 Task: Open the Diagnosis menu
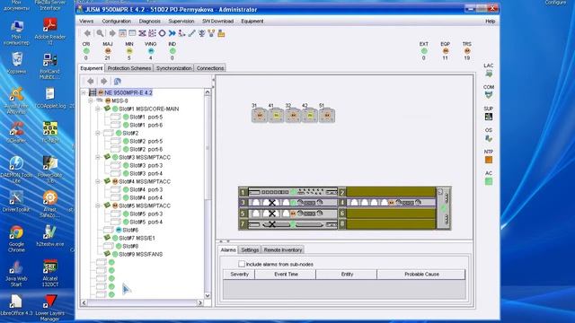[150, 22]
